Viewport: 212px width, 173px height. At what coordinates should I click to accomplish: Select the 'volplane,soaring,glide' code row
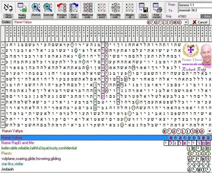[106, 159]
